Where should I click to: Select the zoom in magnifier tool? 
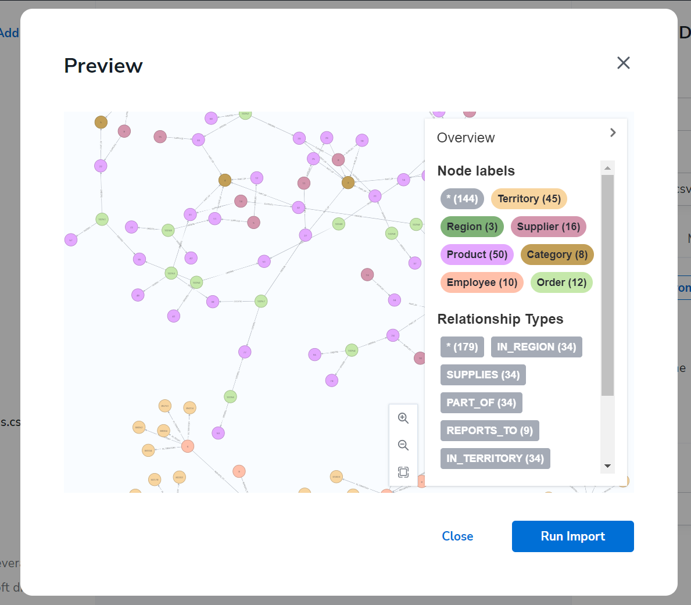[403, 418]
